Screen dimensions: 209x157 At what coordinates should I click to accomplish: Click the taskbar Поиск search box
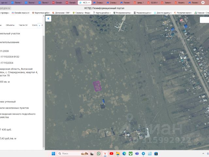tap(73, 153)
